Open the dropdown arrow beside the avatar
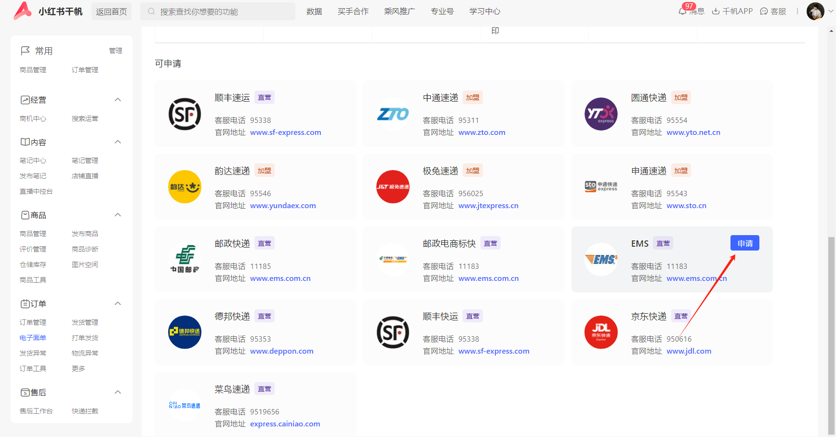Image resolution: width=836 pixels, height=437 pixels. (x=831, y=11)
